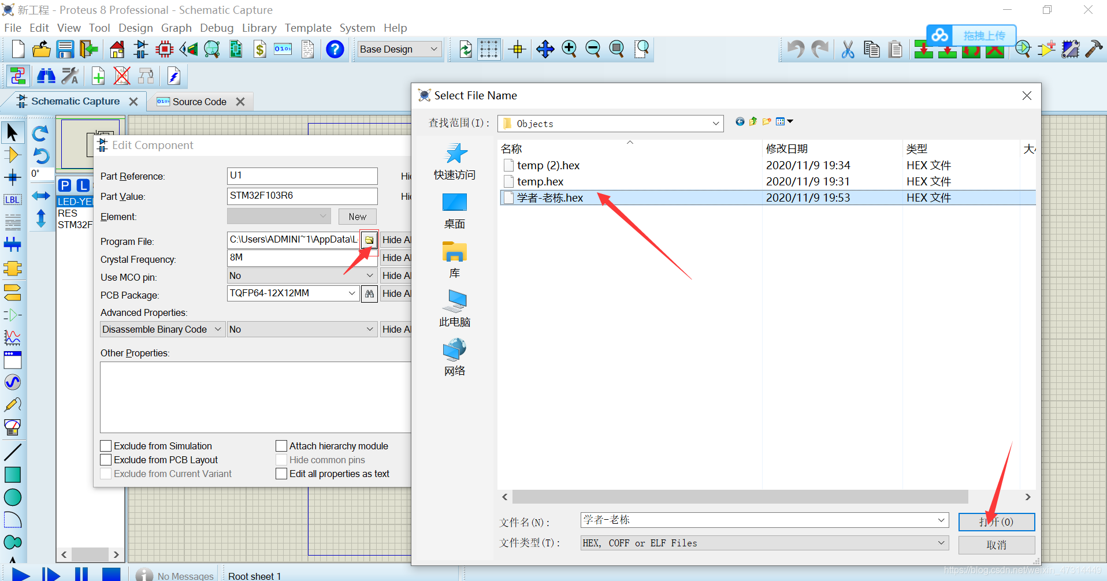The width and height of the screenshot is (1107, 581).
Task: Open the Base Design variant dropdown
Action: pos(399,49)
